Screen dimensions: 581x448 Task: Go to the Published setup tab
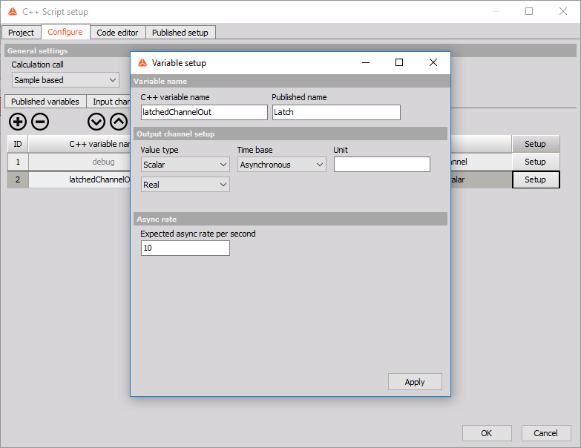pos(180,33)
